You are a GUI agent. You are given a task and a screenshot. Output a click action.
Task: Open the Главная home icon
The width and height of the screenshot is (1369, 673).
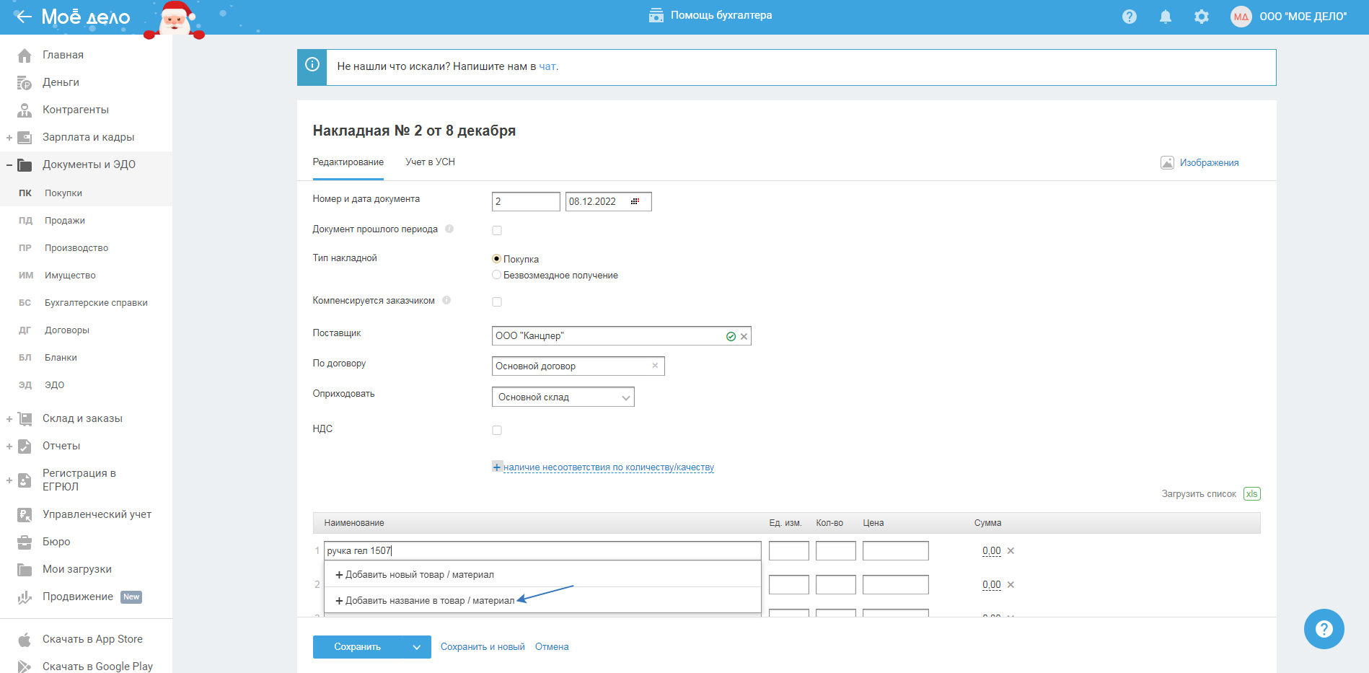25,56
